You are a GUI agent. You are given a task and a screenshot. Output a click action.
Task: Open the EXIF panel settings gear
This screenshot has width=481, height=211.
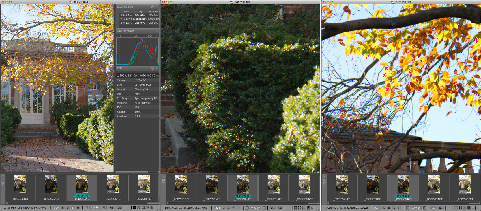click(152, 68)
